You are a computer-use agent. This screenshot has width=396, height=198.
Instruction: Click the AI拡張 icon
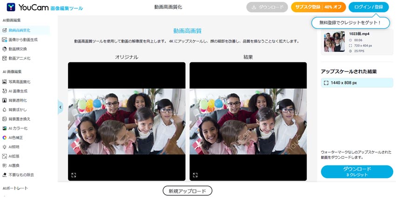pyautogui.click(x=4, y=157)
